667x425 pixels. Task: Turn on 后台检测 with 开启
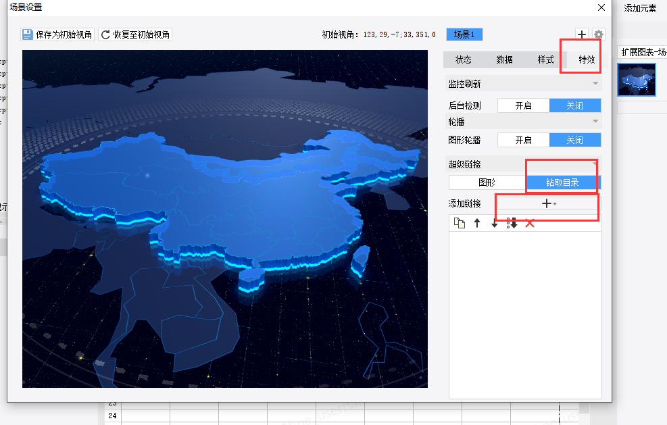point(524,105)
